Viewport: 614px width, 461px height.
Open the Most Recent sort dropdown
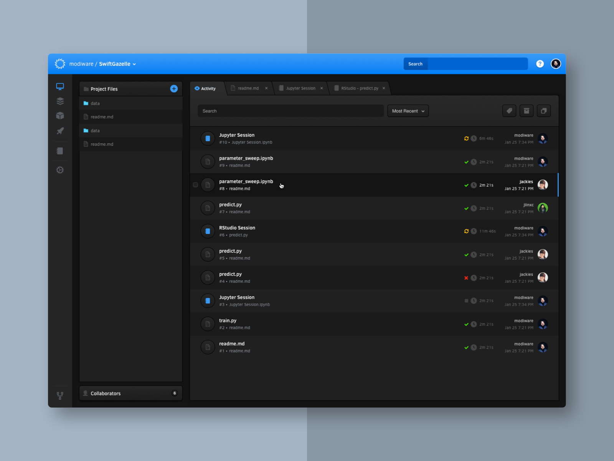(x=408, y=111)
